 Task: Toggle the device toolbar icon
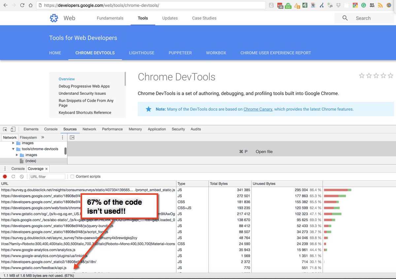coord(13,129)
